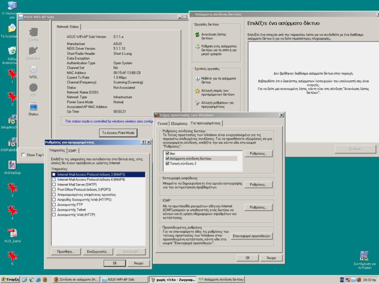Select the SetupAnyD desktop icon
This screenshot has width=379, height=284.
[x=12, y=119]
